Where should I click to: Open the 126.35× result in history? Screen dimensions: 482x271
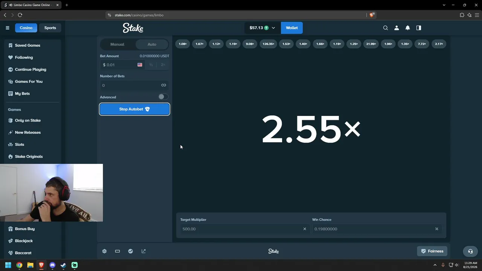(x=268, y=44)
